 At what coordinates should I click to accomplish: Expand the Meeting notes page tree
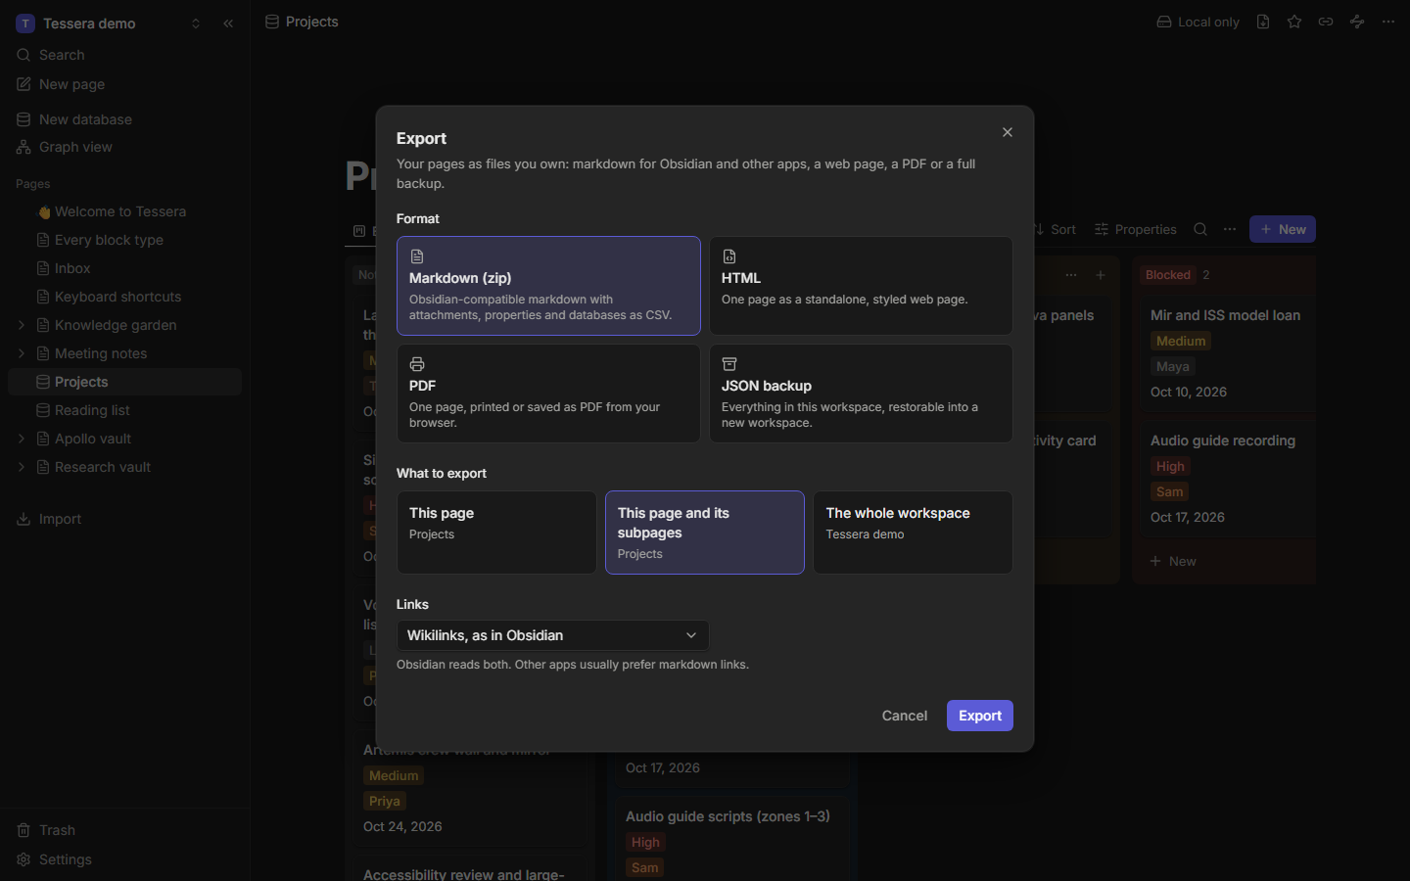click(x=22, y=353)
